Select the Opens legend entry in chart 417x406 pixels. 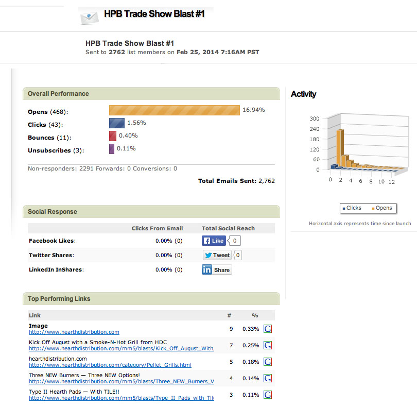[381, 208]
